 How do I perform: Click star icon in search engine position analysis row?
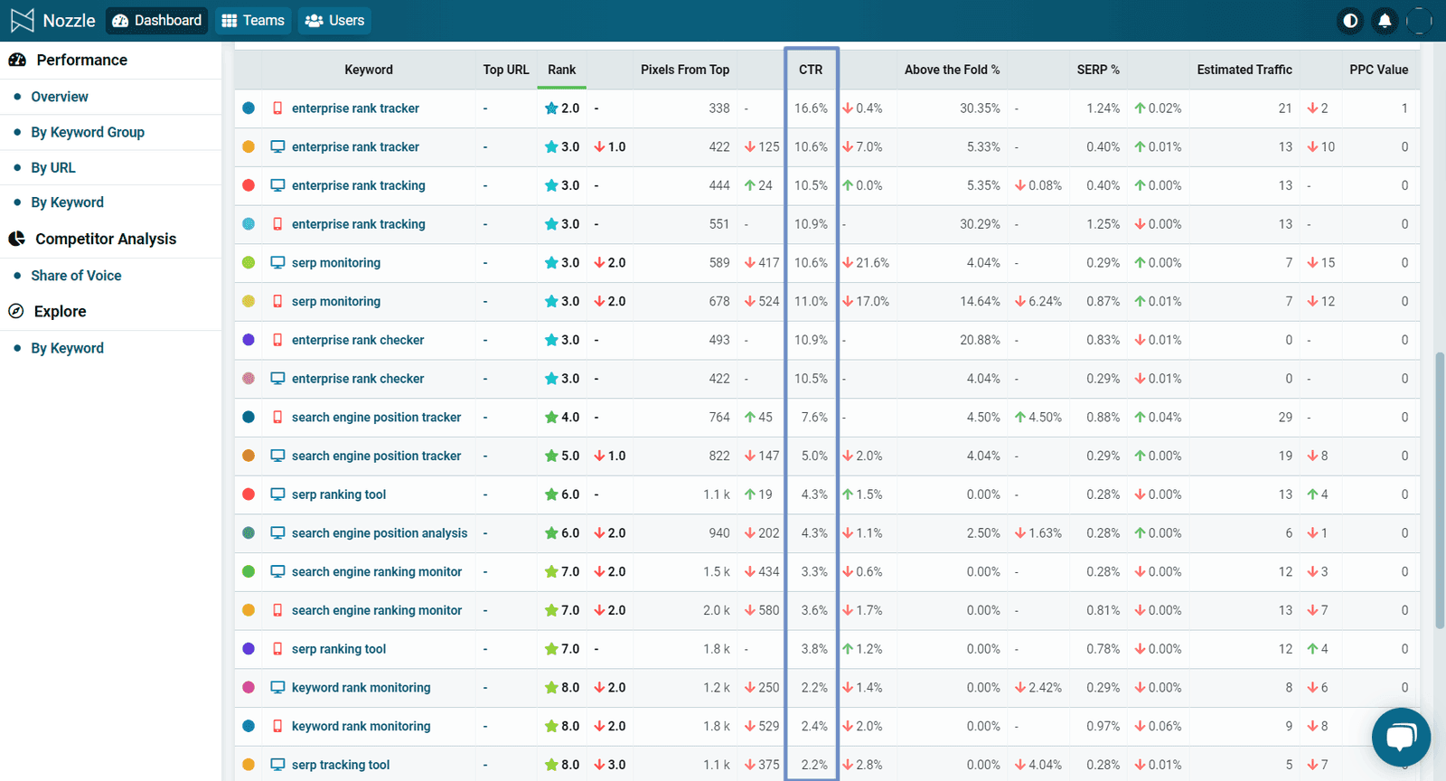551,533
